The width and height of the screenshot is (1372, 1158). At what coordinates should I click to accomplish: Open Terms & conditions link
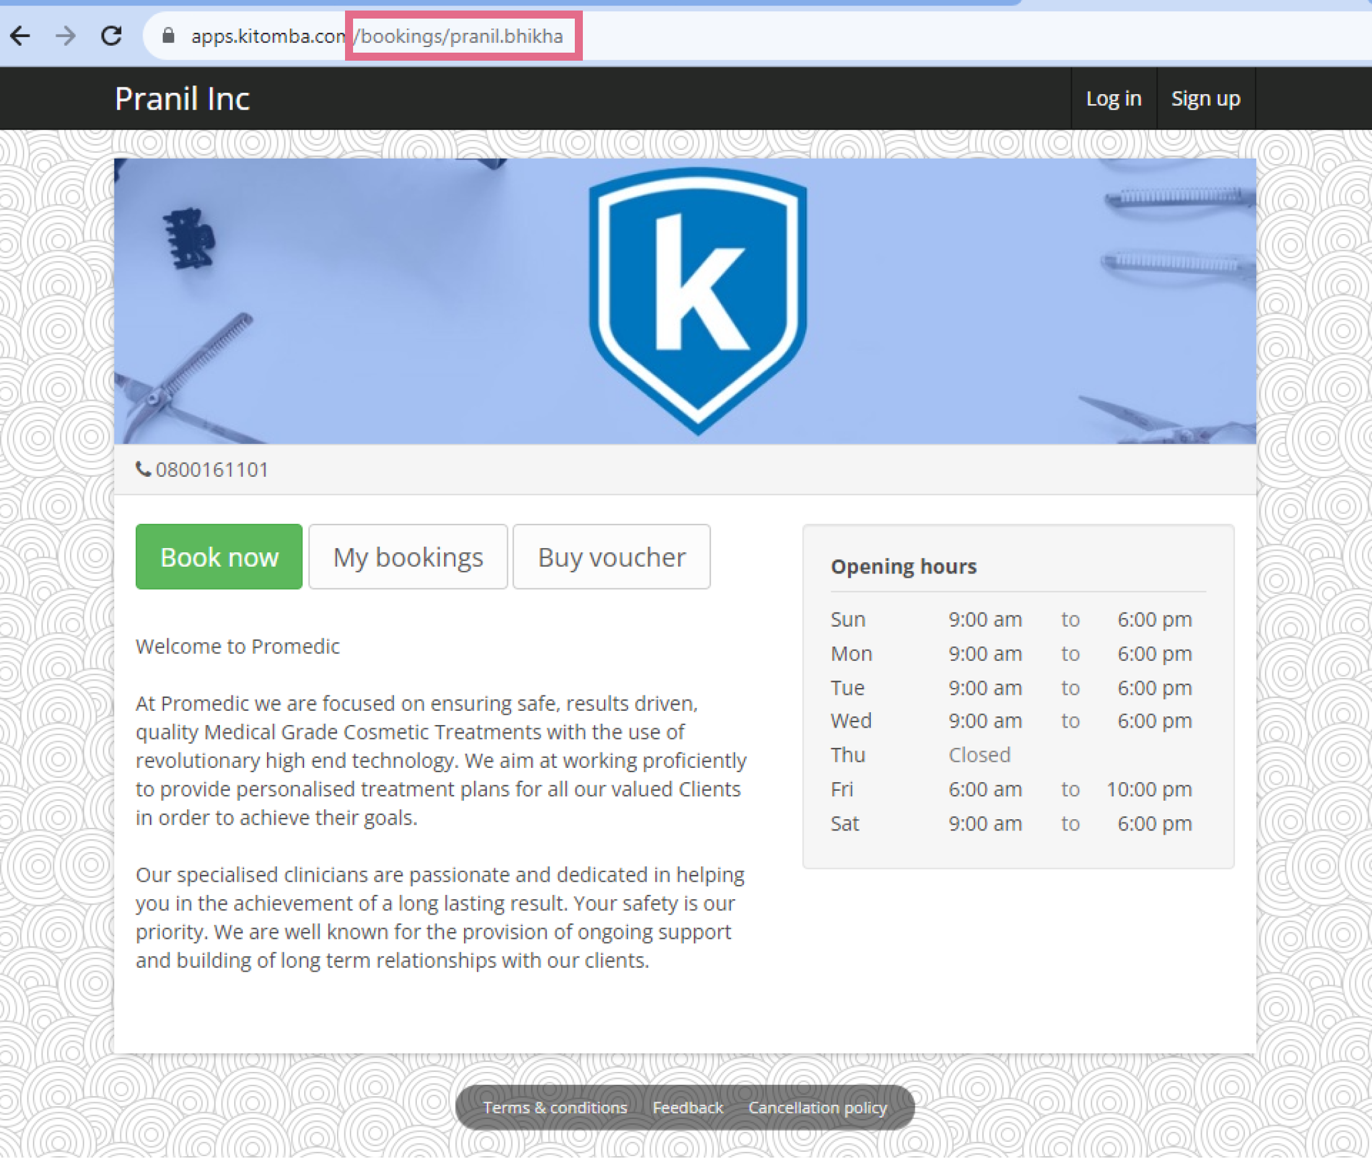click(556, 1107)
